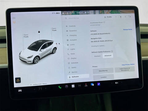Open the Release Notes link
148x111 pixels.
pos(128,30)
